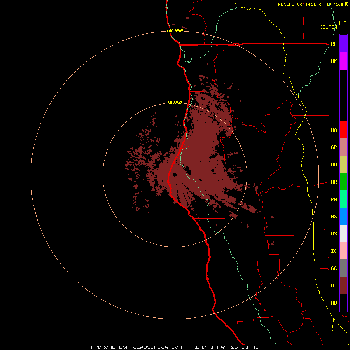This screenshot has height=350, width=350.
Task: Click the HYDROMETEOR CLASSIFICATION title text
Action: point(136,347)
